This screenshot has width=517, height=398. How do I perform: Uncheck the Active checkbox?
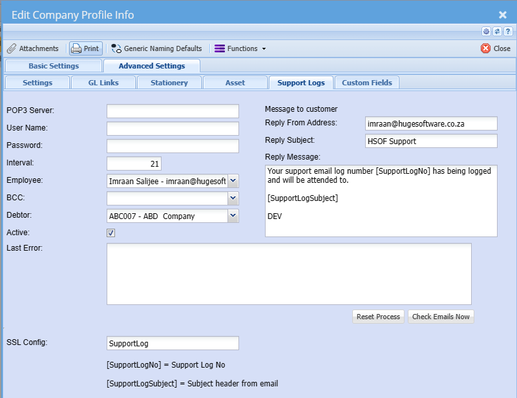[x=111, y=233]
